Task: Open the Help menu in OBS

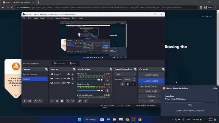Action: pos(81,18)
